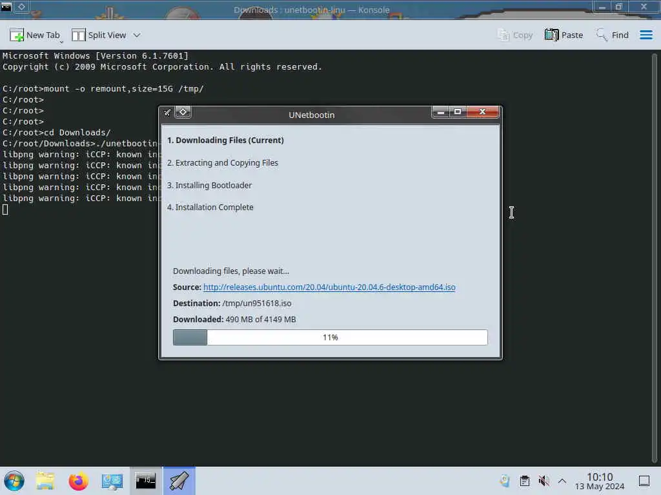Click the terminal line 'cd Downloads/'
The image size is (661, 495).
[x=77, y=133]
